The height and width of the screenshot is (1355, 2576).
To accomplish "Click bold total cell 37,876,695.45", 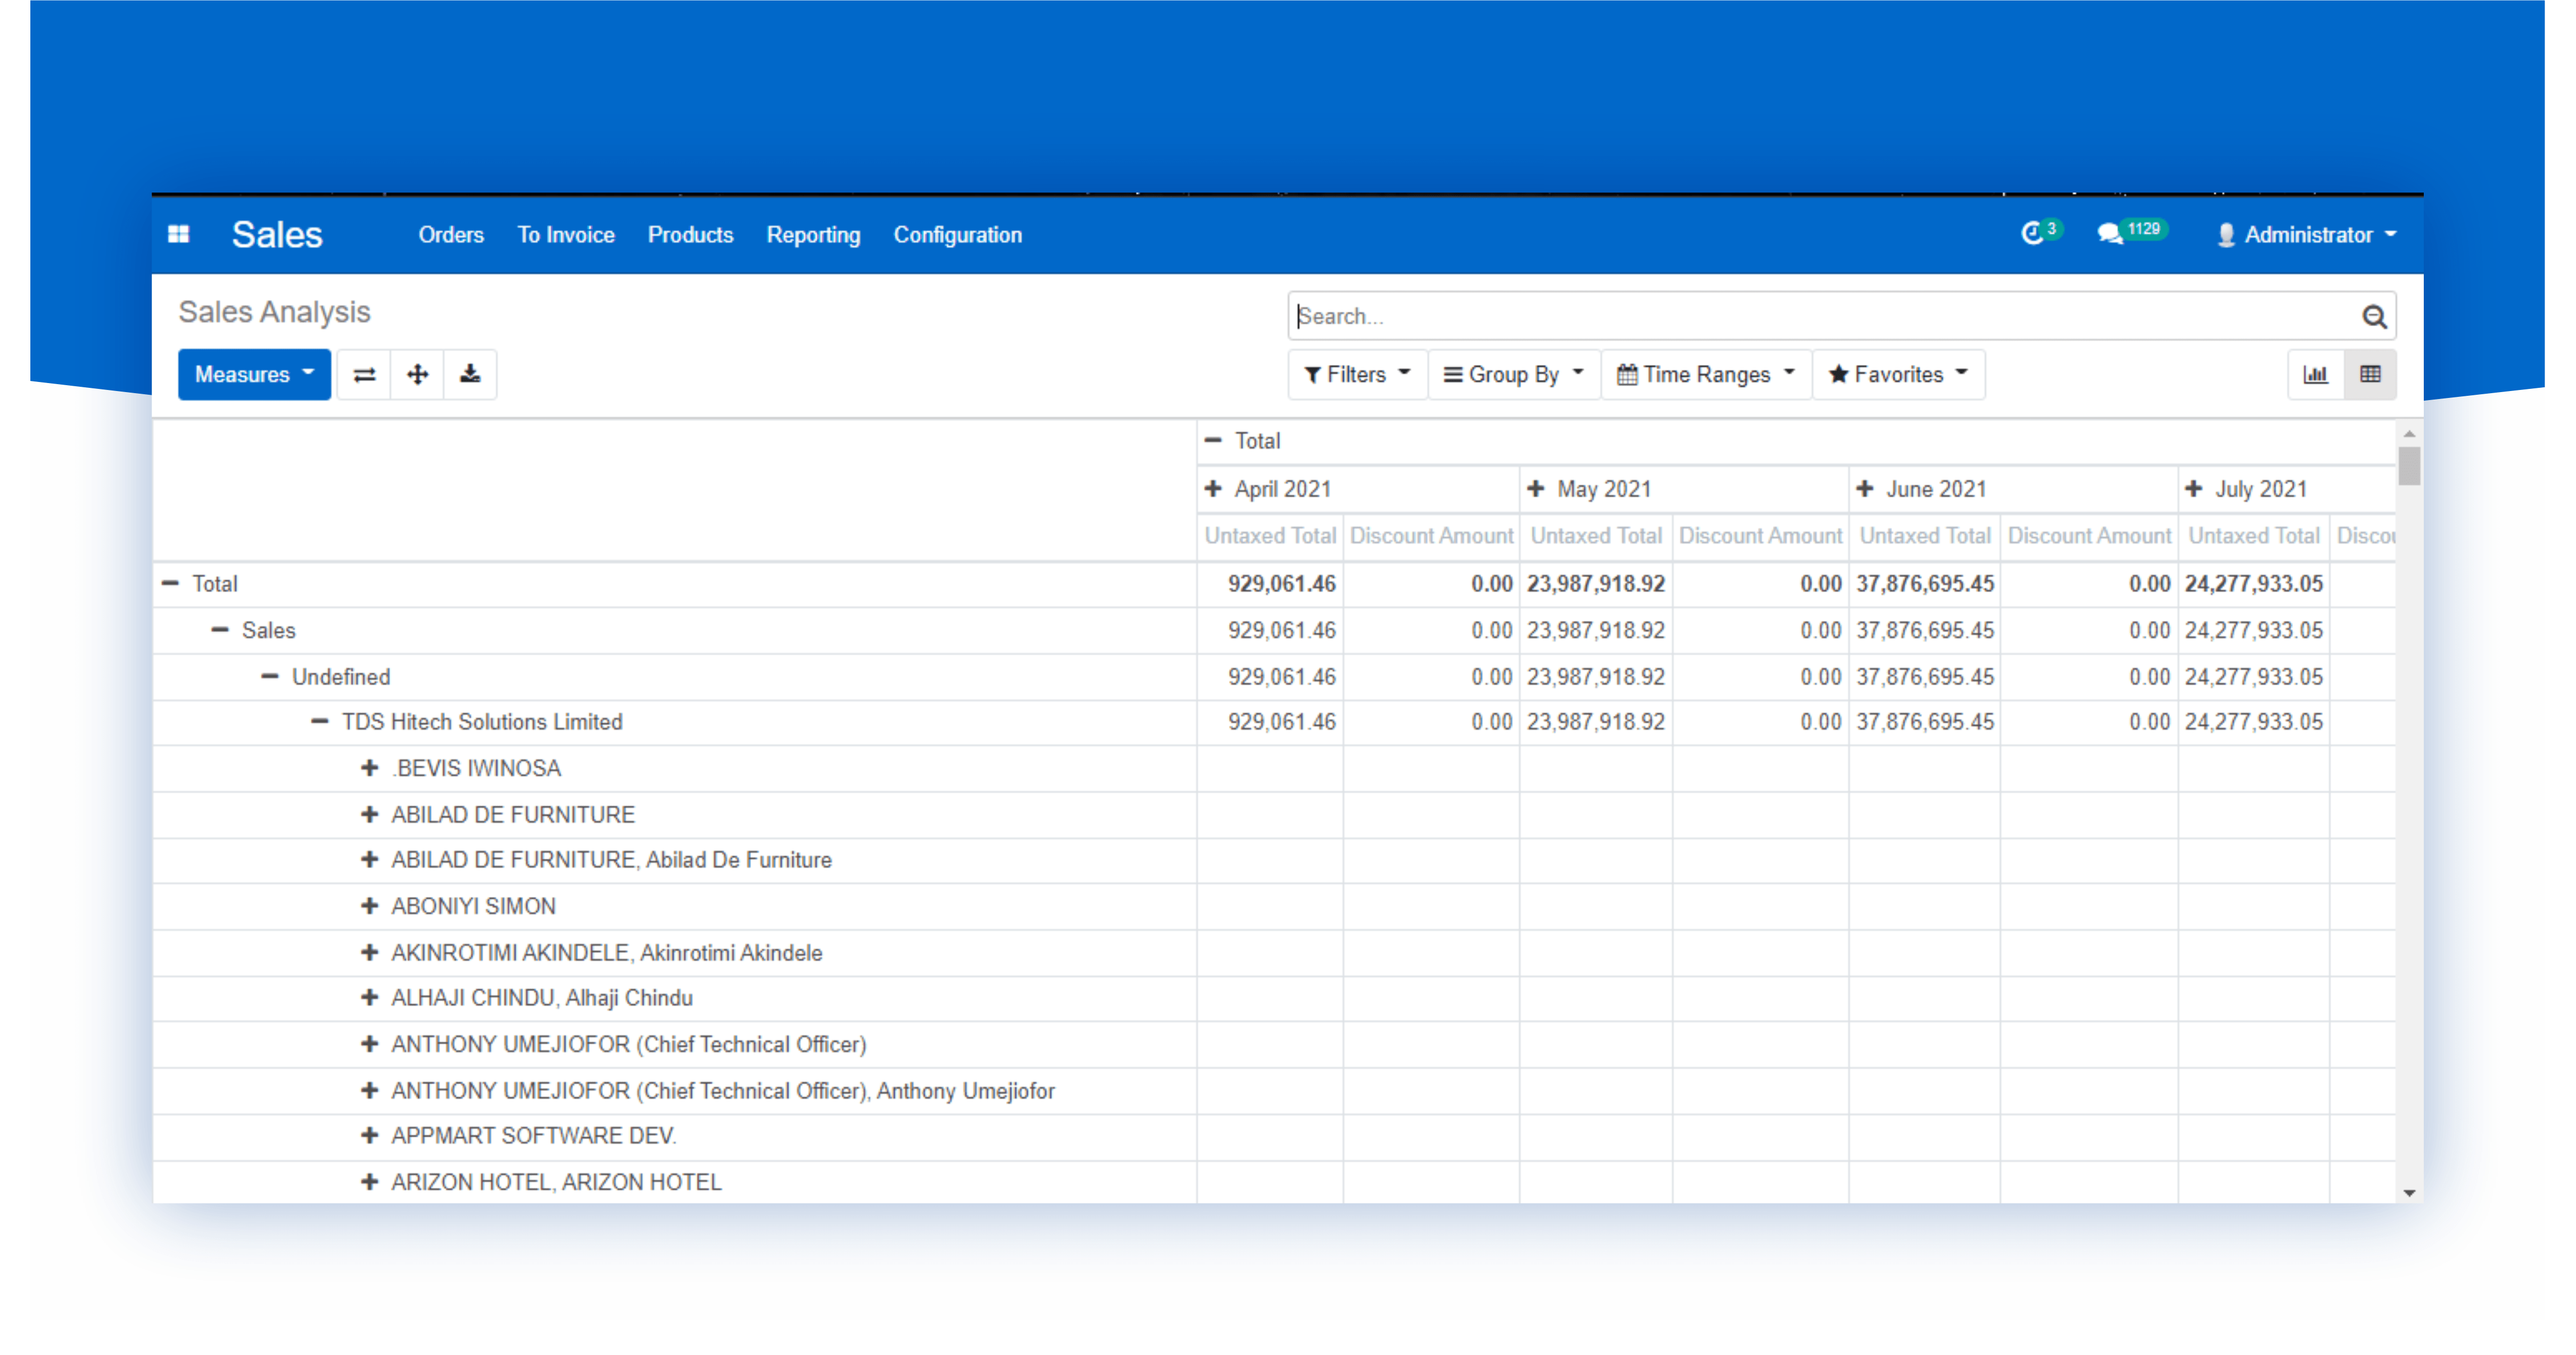I will click(x=1925, y=585).
